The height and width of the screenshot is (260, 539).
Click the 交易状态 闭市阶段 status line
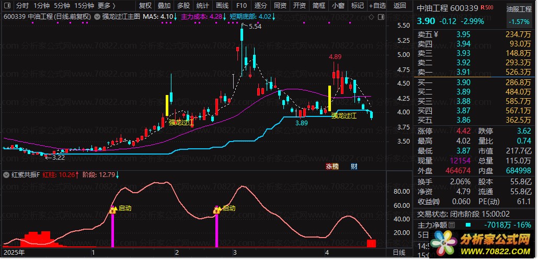(464, 214)
